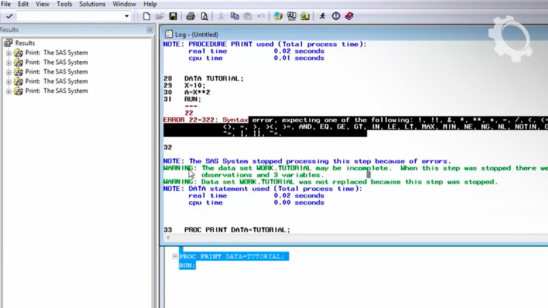
Task: Click the Save floppy disk icon
Action: pyautogui.click(x=173, y=16)
